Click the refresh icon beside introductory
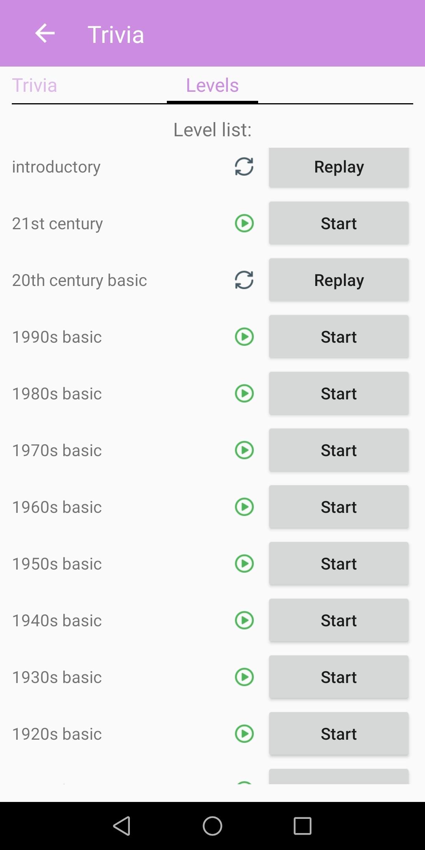Viewport: 425px width, 850px height. [244, 167]
